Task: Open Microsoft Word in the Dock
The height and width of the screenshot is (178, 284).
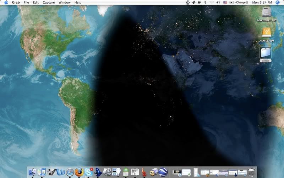Action: [60, 172]
